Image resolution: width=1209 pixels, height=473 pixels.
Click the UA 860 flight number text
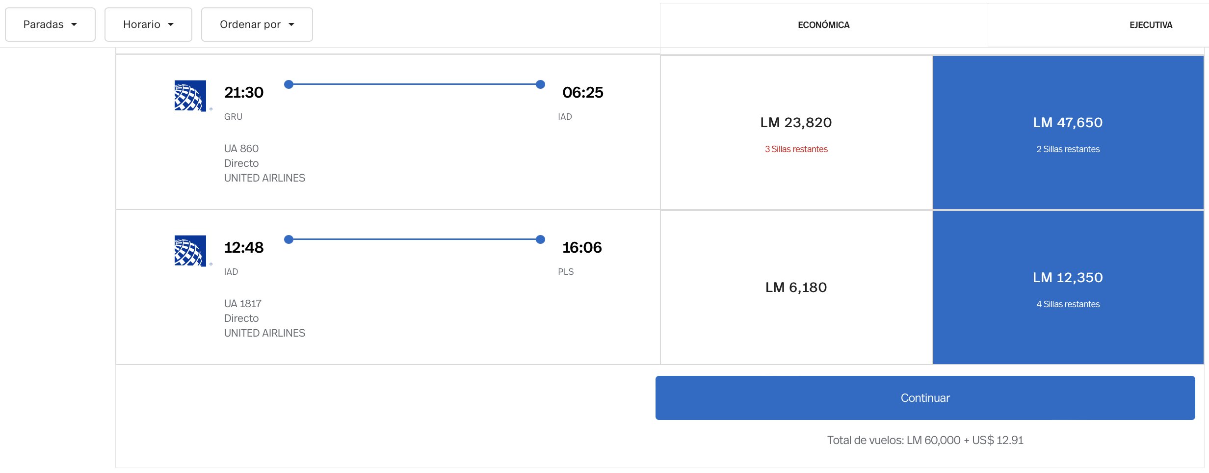pyautogui.click(x=241, y=149)
